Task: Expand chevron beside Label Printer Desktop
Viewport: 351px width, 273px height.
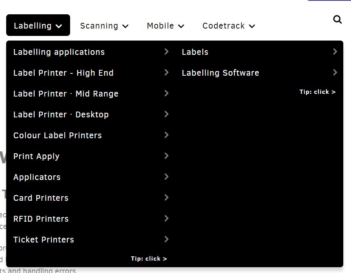Action: pos(166,114)
